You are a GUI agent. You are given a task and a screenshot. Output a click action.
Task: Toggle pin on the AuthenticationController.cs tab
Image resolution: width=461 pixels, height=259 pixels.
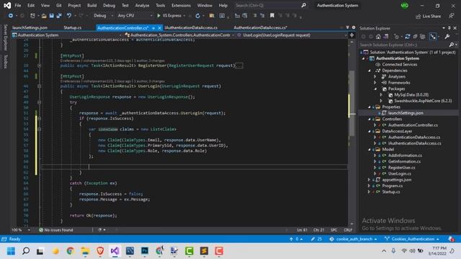(153, 28)
